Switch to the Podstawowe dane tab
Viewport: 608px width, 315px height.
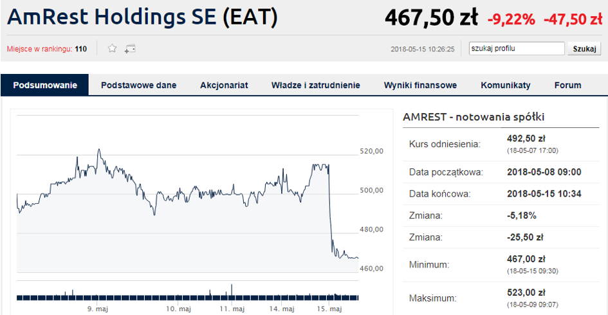(138, 85)
